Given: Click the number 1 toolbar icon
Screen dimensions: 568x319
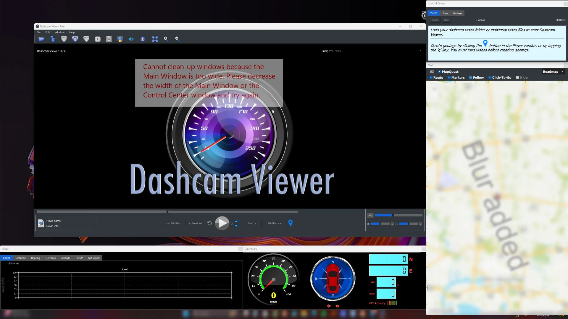Looking at the screenshot, I should pos(98,39).
